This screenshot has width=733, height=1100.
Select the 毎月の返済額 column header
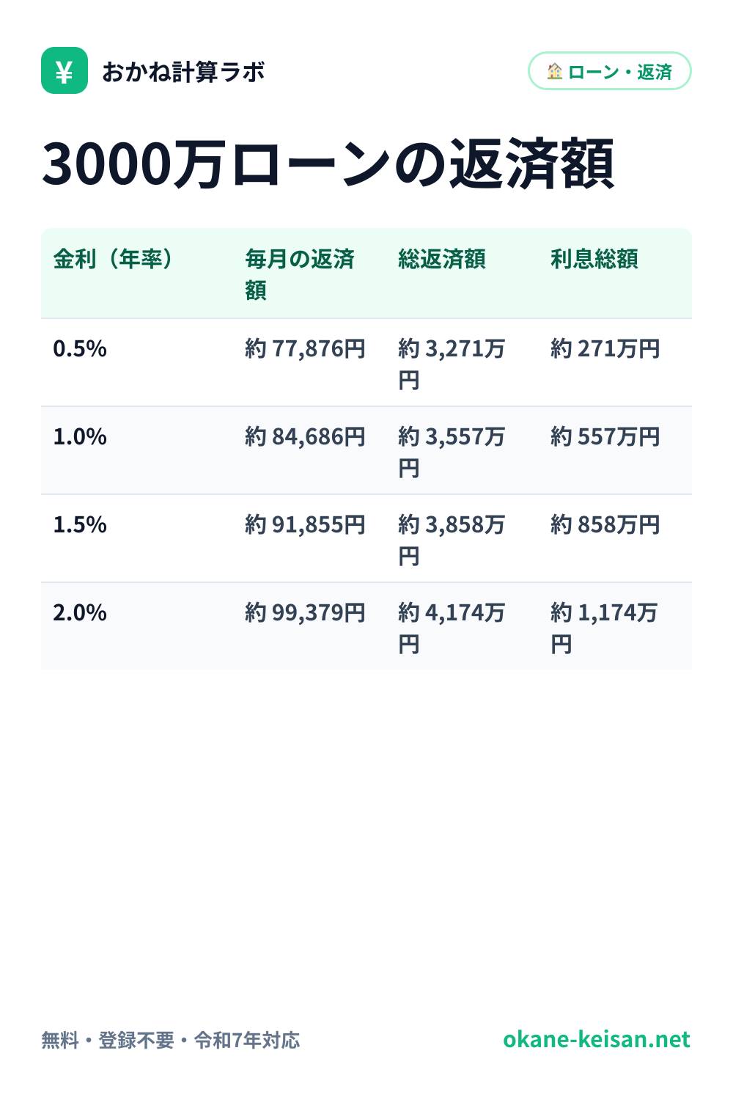[300, 274]
